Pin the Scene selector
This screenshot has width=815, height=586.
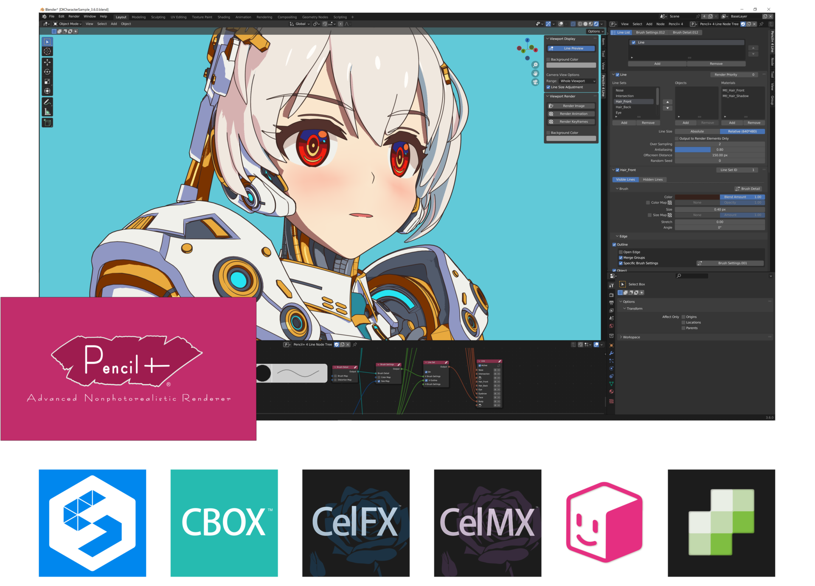(x=697, y=17)
